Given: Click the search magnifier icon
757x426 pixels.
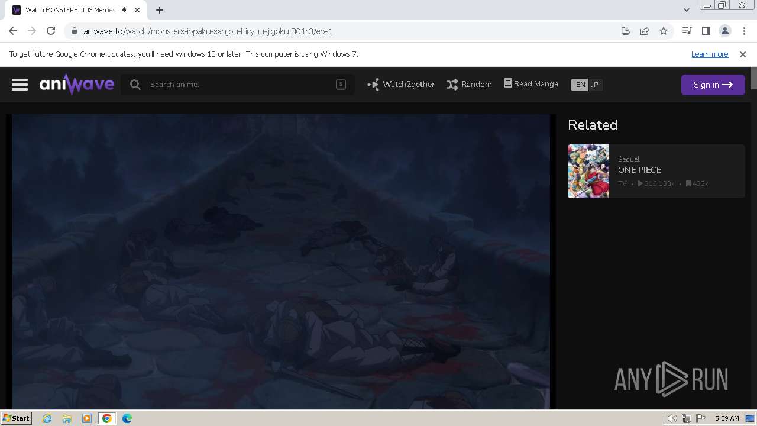Looking at the screenshot, I should 135,85.
